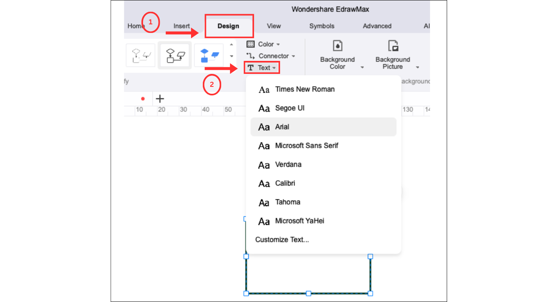Apply the blue-filled flowchart theme
This screenshot has height=302, width=554.
coord(209,55)
